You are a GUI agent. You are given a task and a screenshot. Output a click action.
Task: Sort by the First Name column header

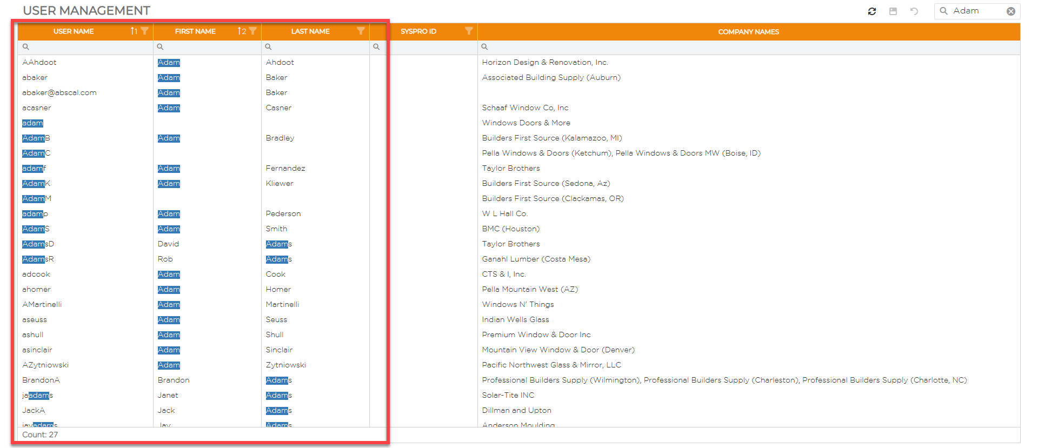point(195,31)
